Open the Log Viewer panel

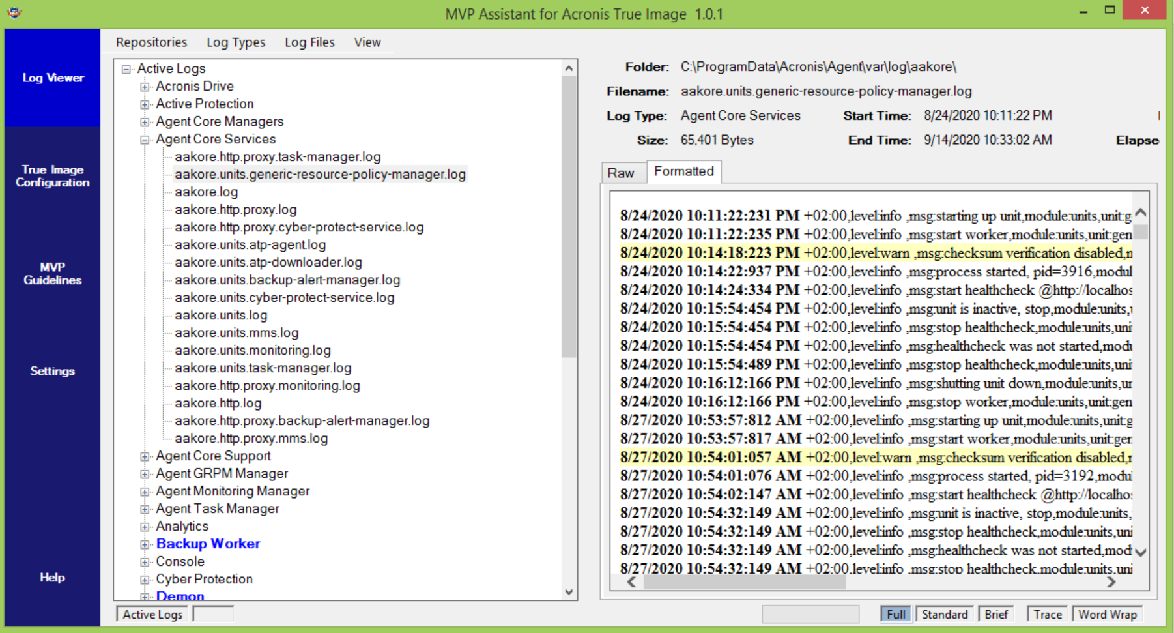(51, 78)
